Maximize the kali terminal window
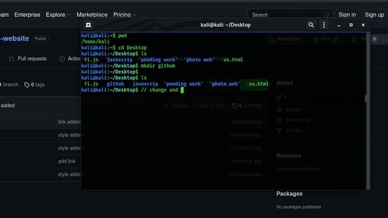 coord(351,25)
